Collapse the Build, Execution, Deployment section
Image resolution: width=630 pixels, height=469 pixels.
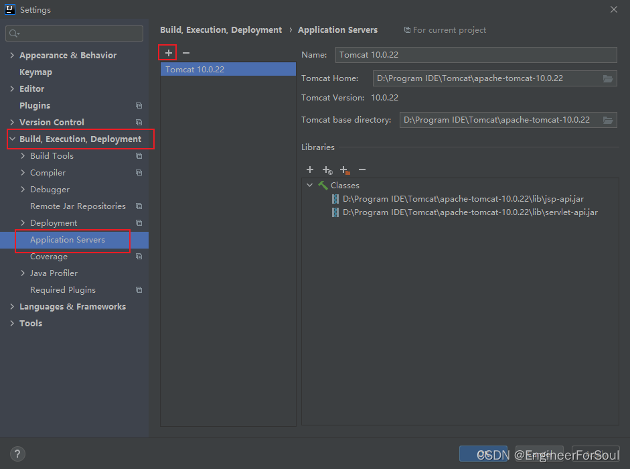12,139
